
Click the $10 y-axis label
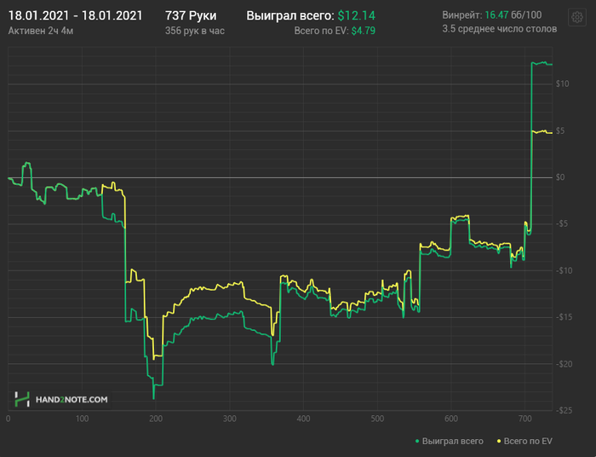point(562,84)
